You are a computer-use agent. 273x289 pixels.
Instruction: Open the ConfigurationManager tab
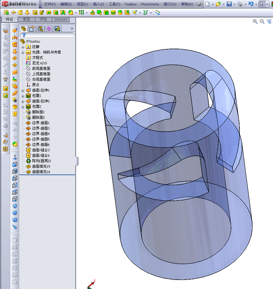[x=40, y=29]
